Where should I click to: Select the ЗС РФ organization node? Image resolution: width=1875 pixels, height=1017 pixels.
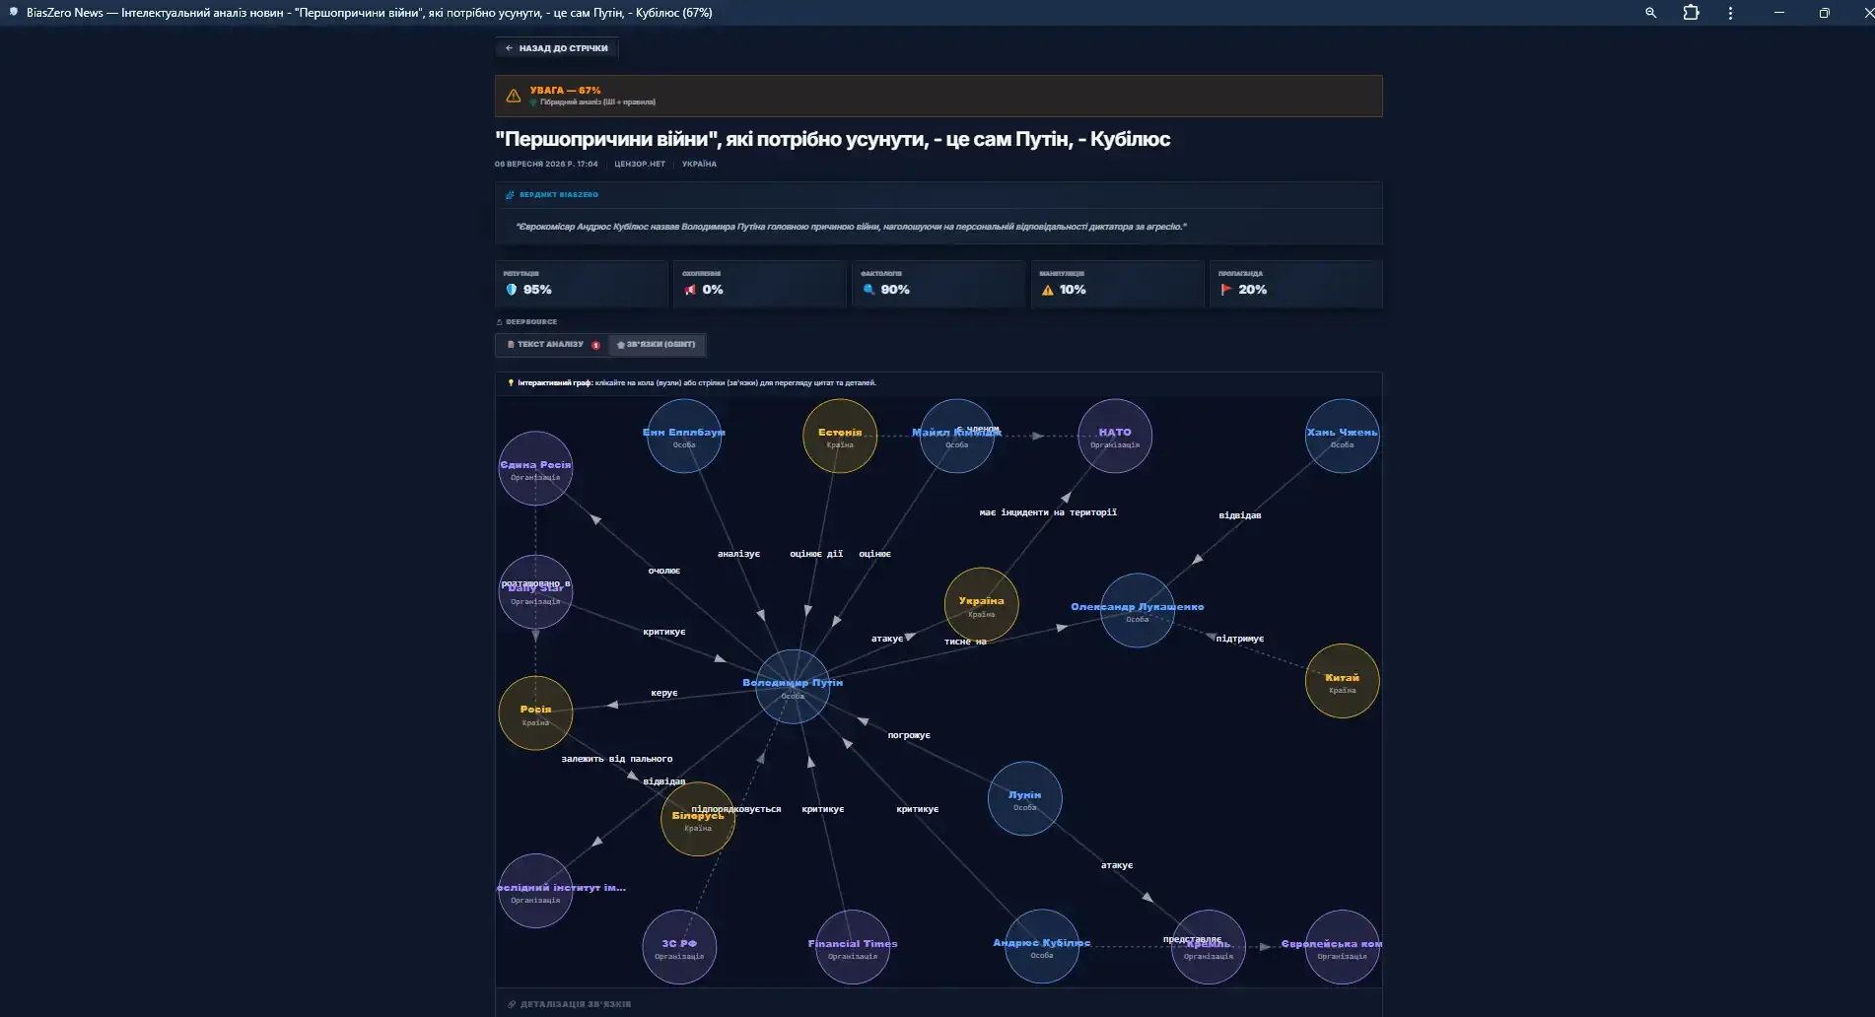(x=679, y=947)
